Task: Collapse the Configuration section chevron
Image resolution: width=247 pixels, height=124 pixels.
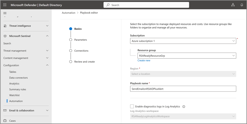Action: (x=47, y=65)
